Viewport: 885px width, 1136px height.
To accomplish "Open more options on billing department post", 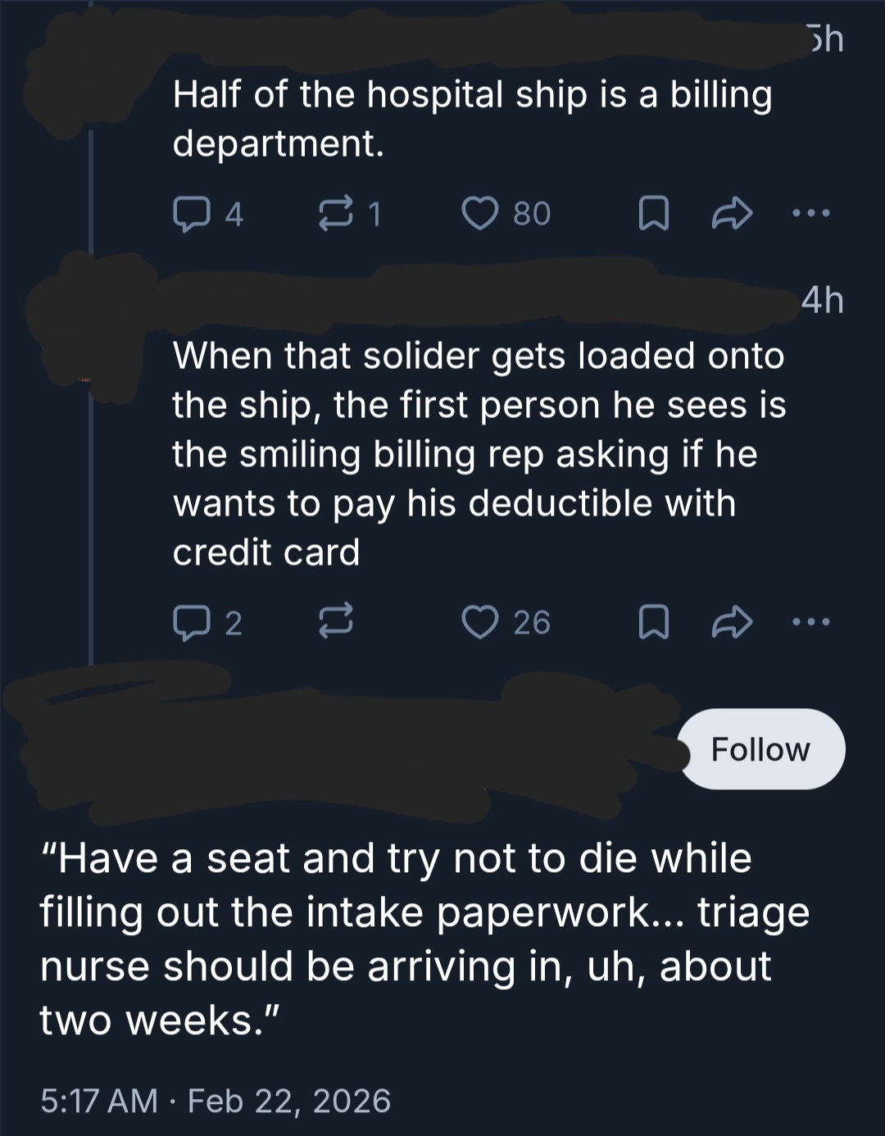I will pyautogui.click(x=811, y=214).
